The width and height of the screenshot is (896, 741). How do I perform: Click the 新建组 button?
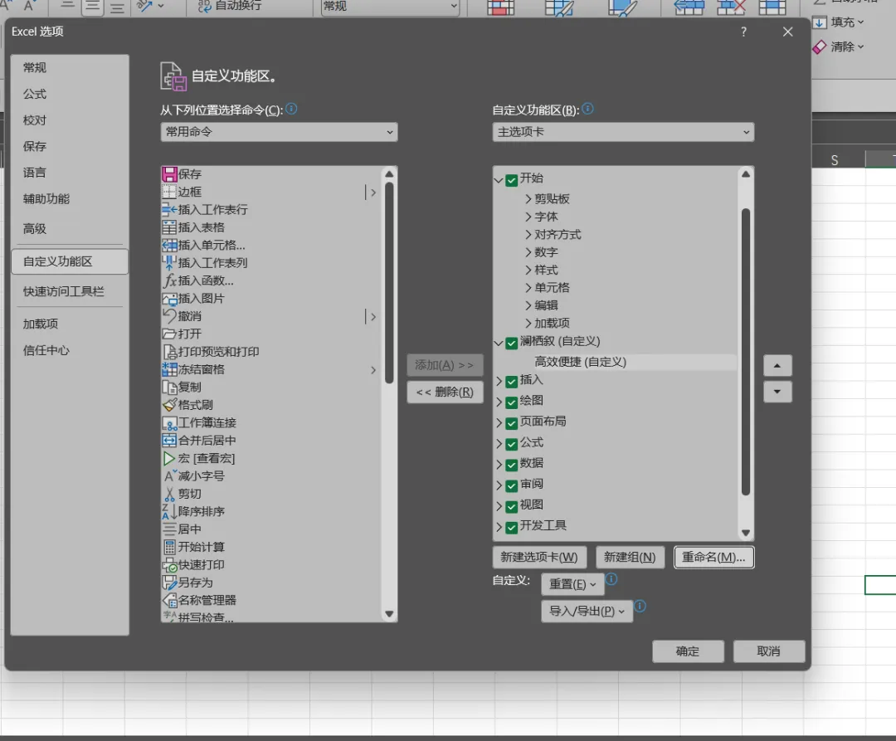630,557
